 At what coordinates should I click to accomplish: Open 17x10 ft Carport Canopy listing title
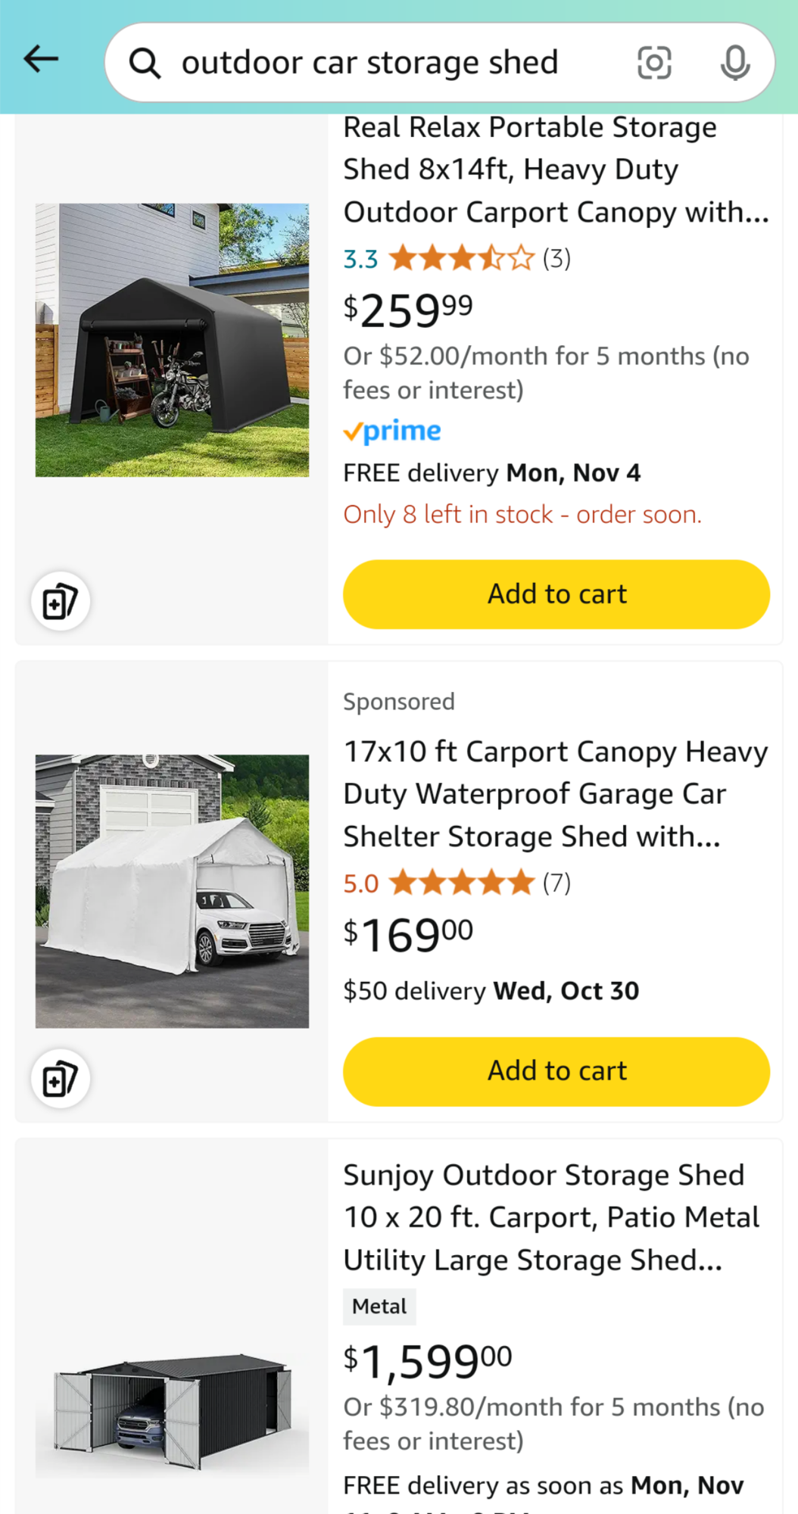coord(555,794)
